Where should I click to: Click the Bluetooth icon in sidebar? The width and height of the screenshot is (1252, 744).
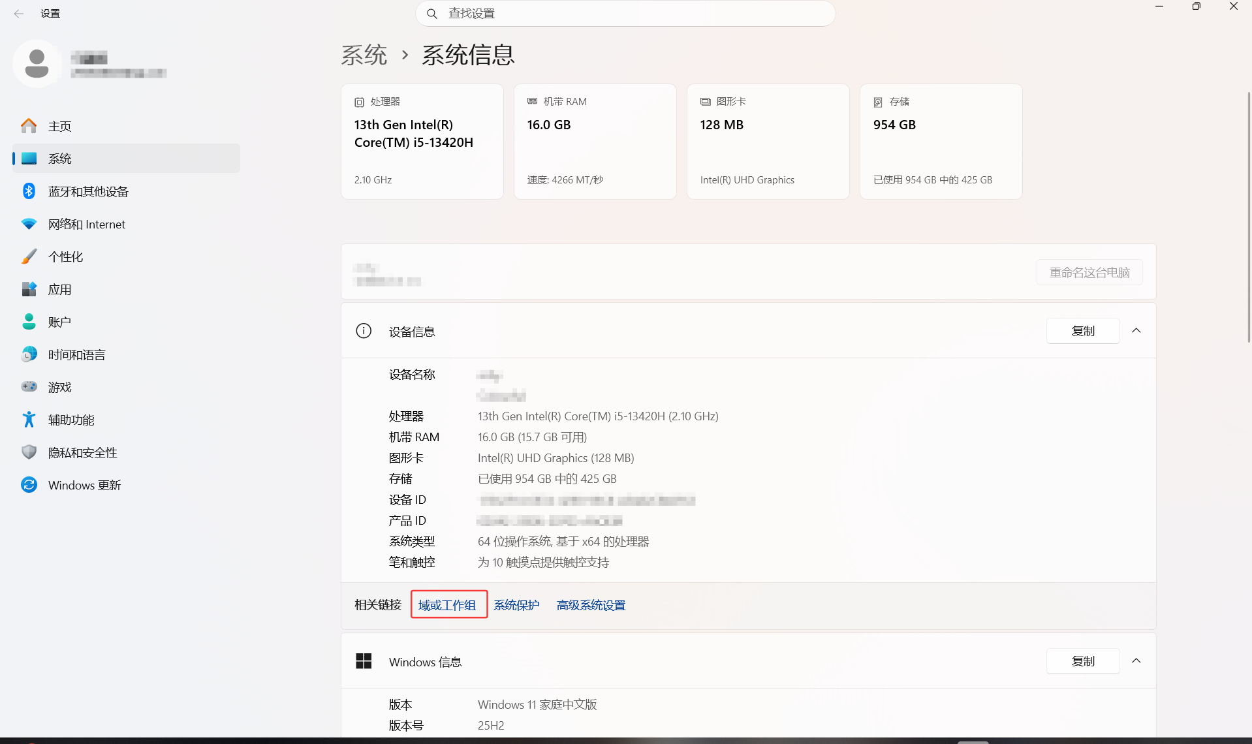[29, 191]
